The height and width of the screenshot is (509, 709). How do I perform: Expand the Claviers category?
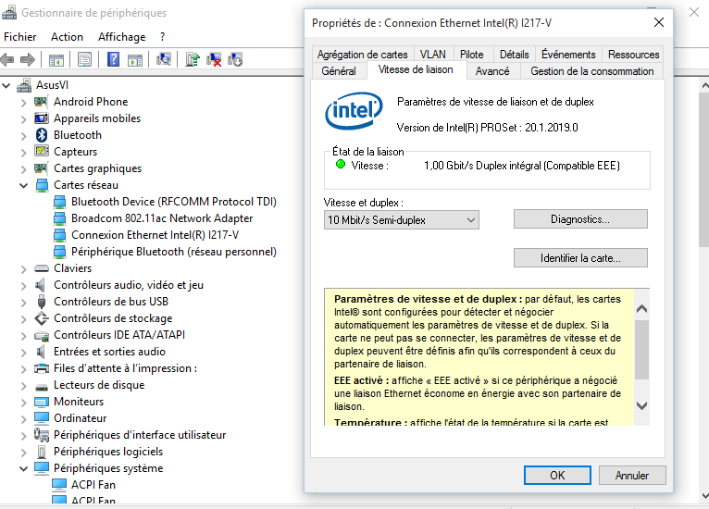[24, 268]
